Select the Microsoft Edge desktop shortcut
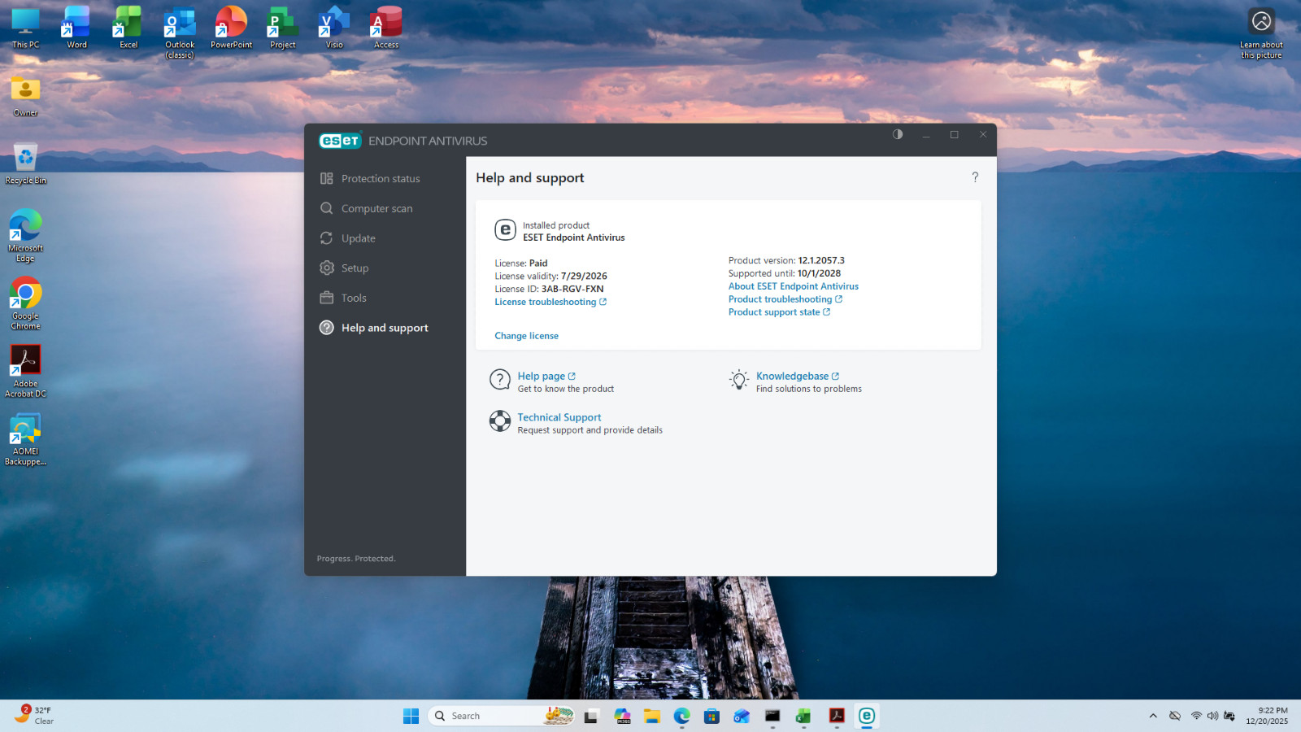Screen dimensions: 1301x732 [25, 236]
